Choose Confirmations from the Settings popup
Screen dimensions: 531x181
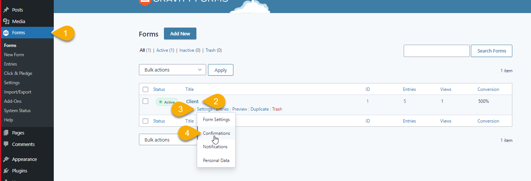point(216,133)
